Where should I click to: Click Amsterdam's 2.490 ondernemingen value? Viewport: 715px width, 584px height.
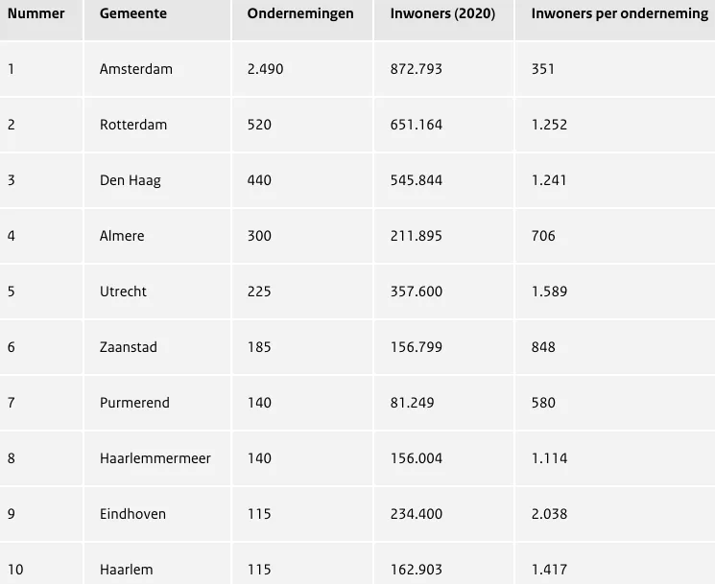pyautogui.click(x=265, y=69)
